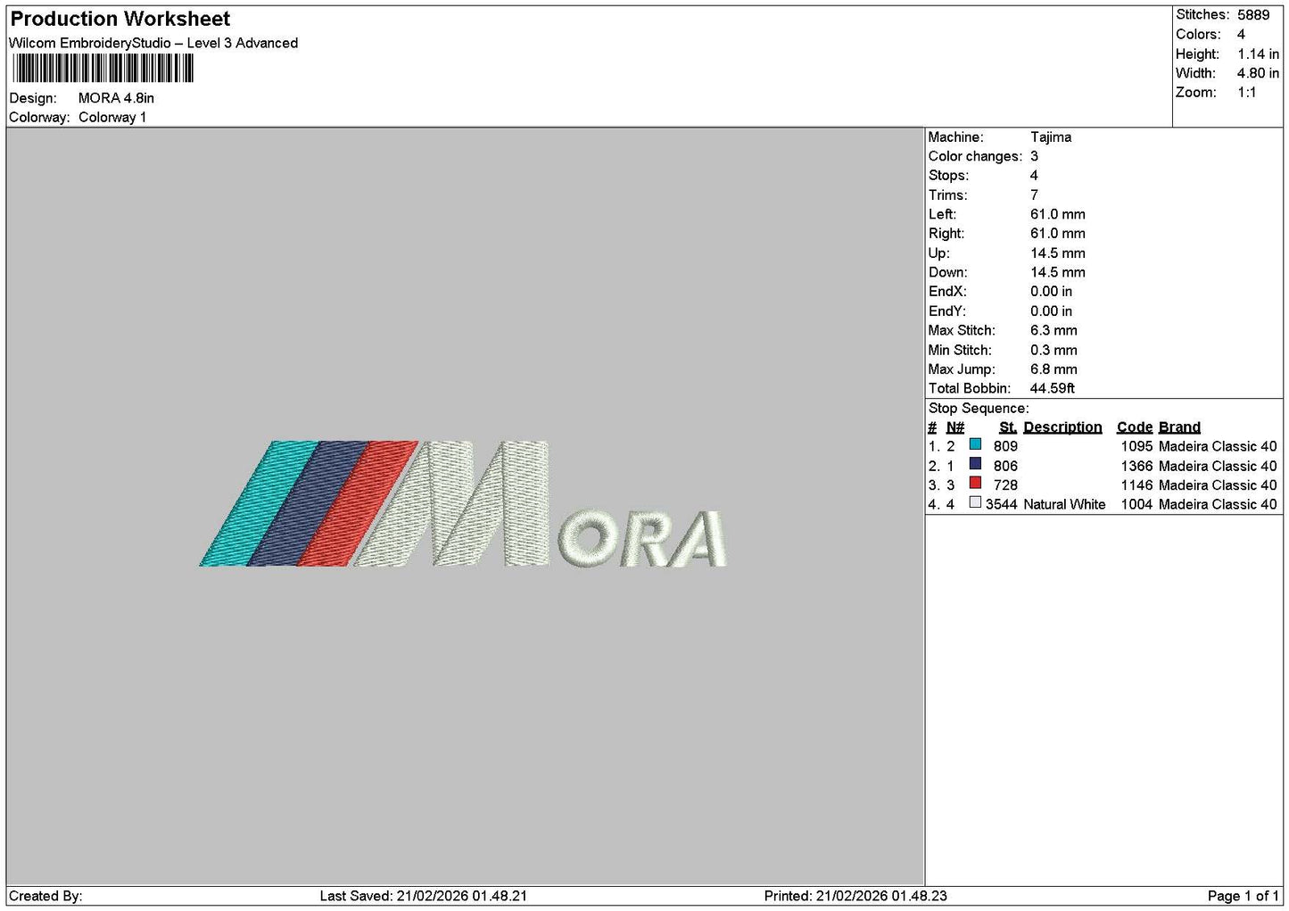Click the Total Bobbin value 44.59ft
This screenshot has height=911, width=1289.
coord(1053,389)
